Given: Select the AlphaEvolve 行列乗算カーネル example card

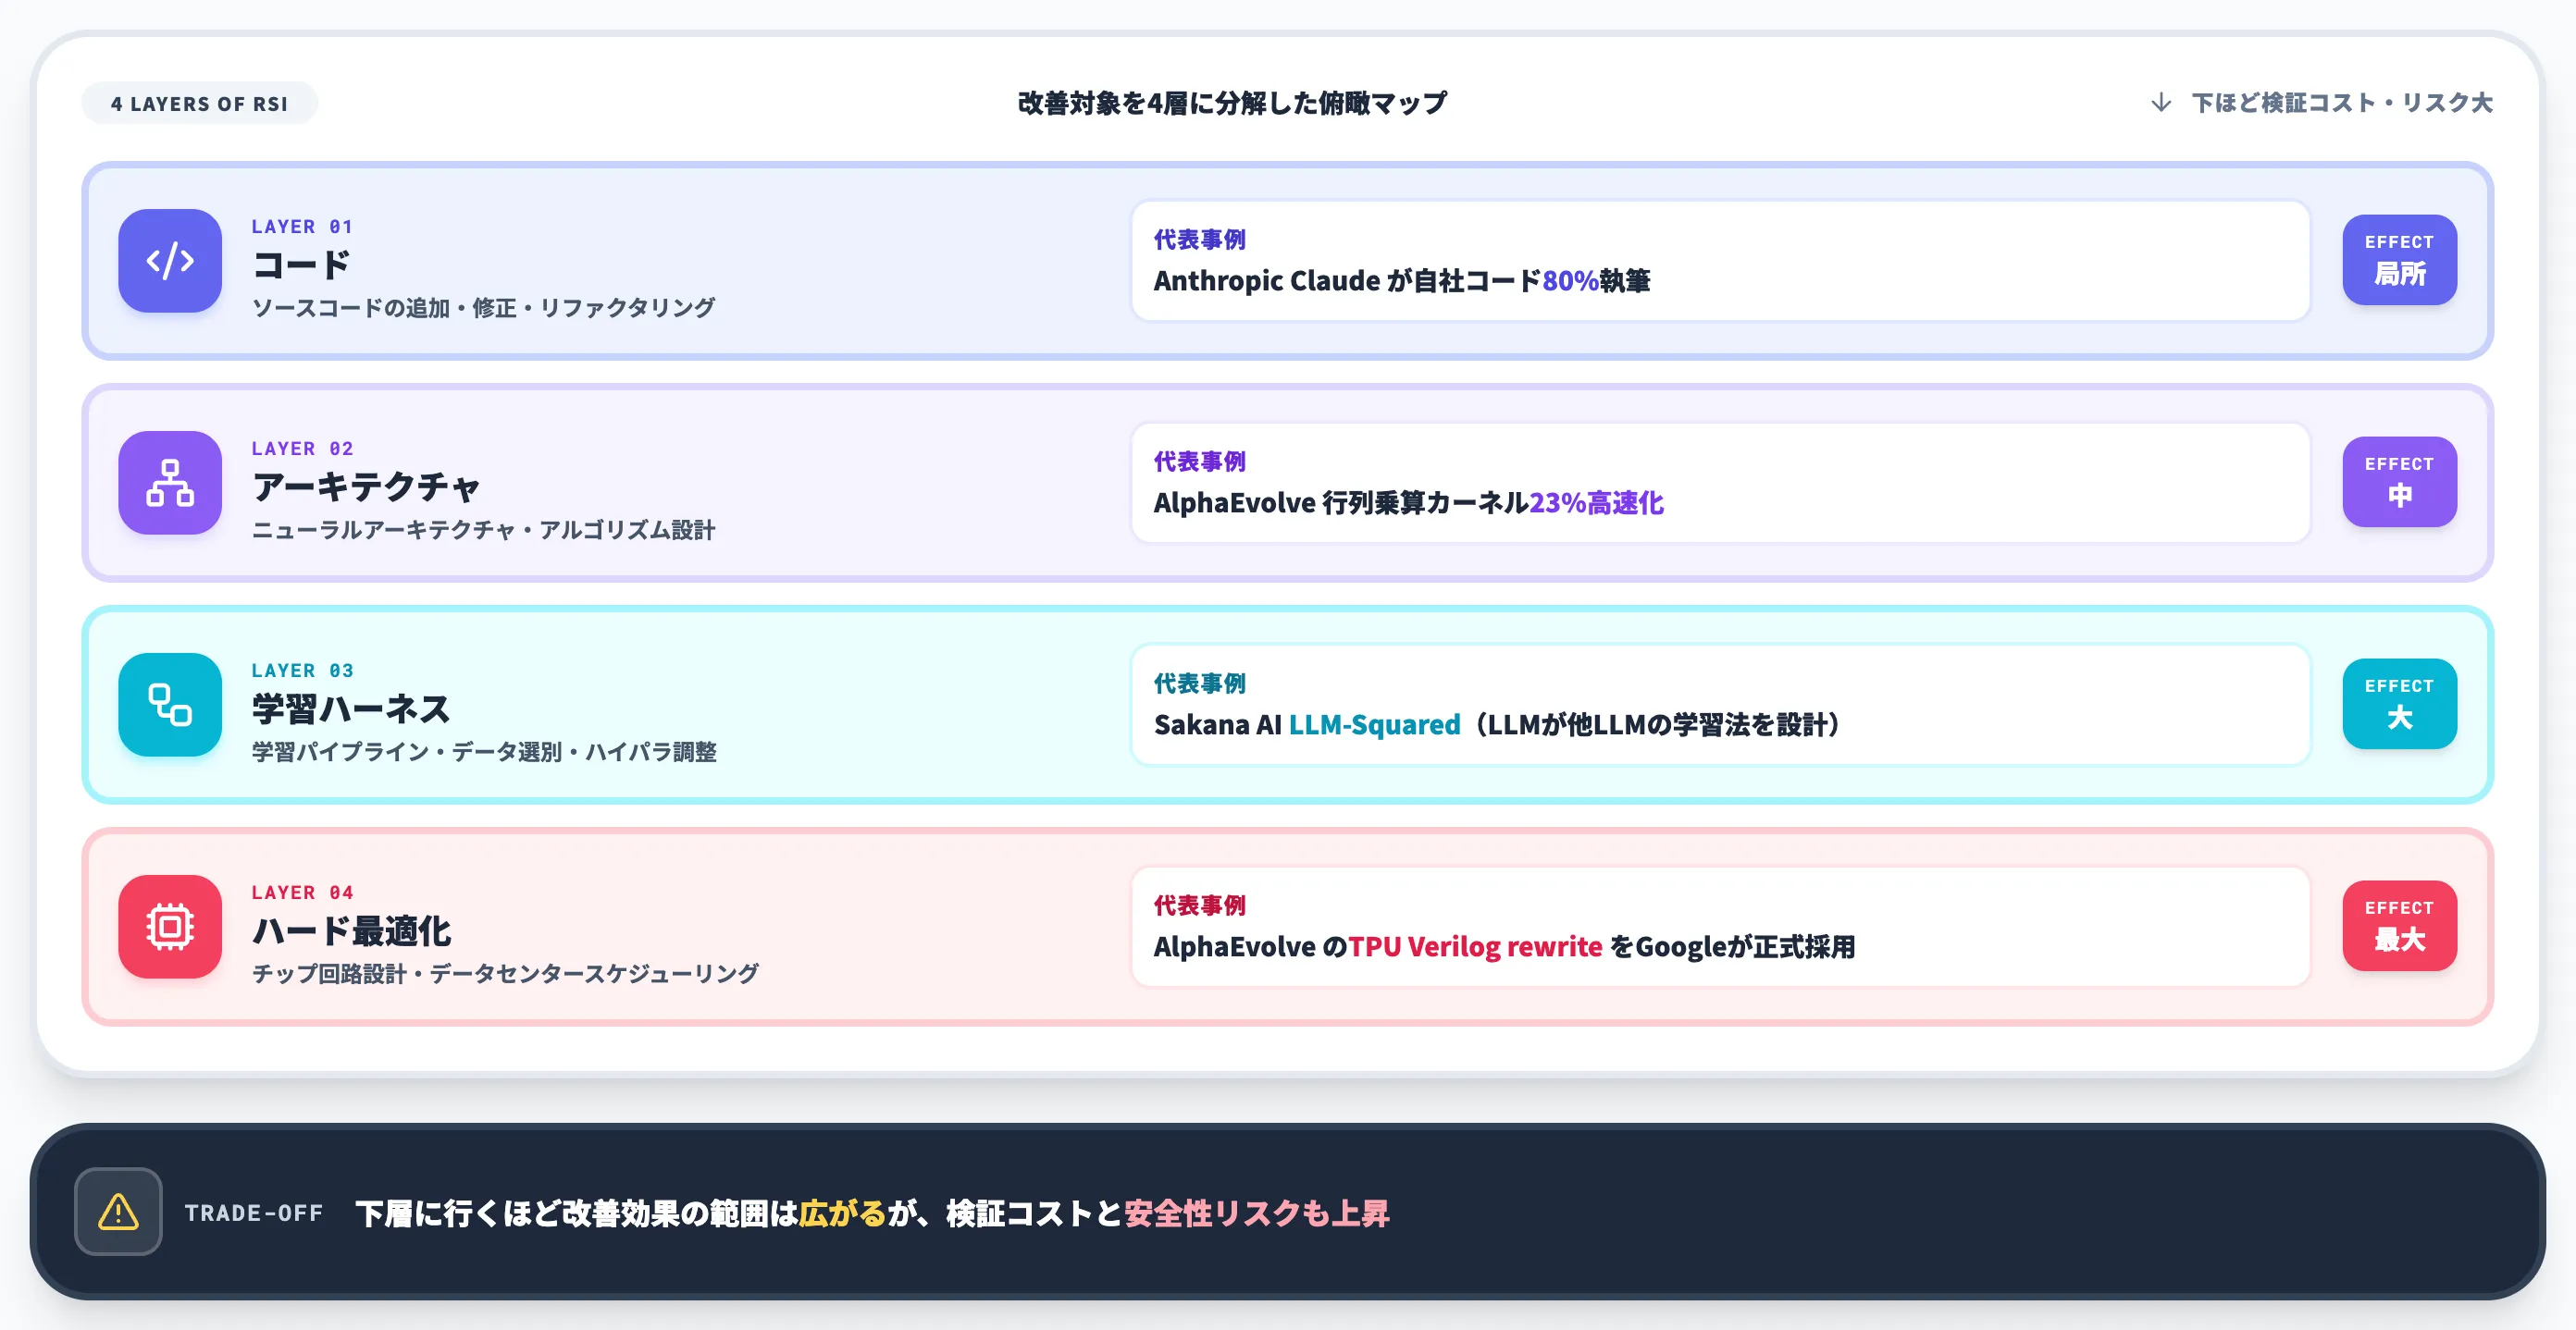Looking at the screenshot, I should click(x=1720, y=483).
